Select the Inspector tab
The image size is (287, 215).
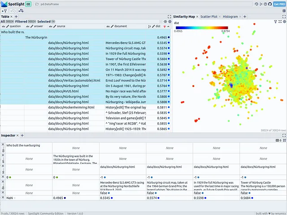pos(8,135)
